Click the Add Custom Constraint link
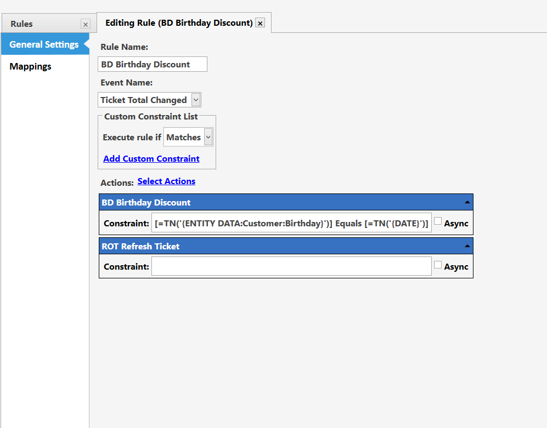Image resolution: width=547 pixels, height=428 pixels. pyautogui.click(x=151, y=158)
